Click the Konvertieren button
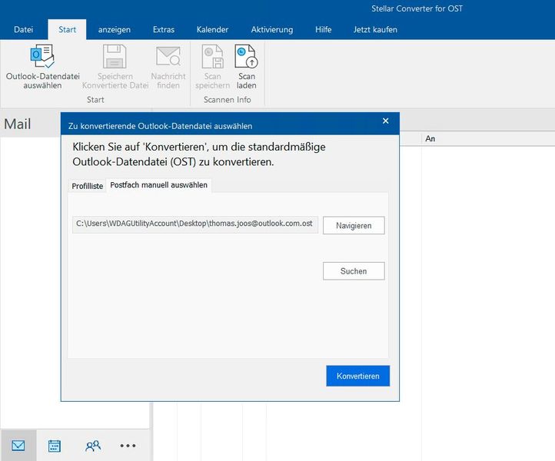Viewport: 555px width, 461px height. tap(358, 376)
